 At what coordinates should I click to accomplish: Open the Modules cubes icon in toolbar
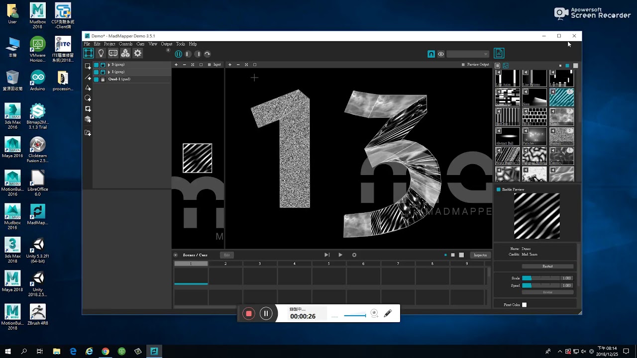(125, 53)
